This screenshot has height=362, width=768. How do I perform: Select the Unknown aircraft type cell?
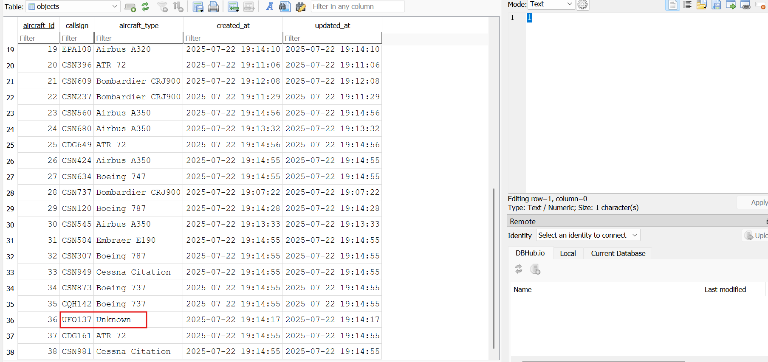(x=139, y=320)
